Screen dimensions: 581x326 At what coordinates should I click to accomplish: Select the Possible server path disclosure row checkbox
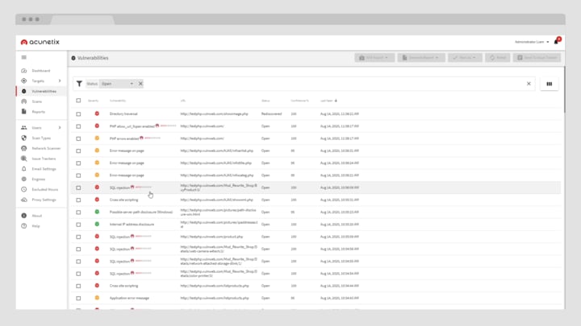tap(78, 212)
